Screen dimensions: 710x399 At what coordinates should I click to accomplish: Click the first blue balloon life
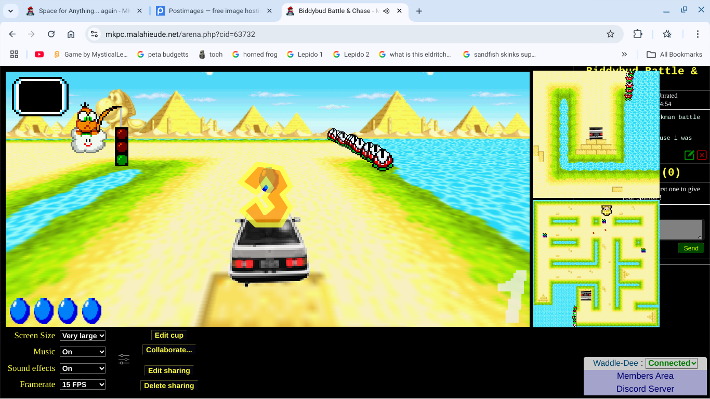(20, 311)
